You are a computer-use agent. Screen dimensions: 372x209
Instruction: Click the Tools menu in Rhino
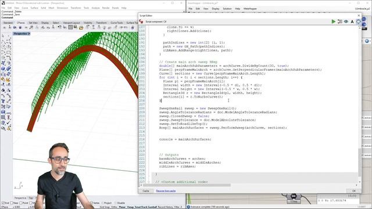click(x=86, y=8)
